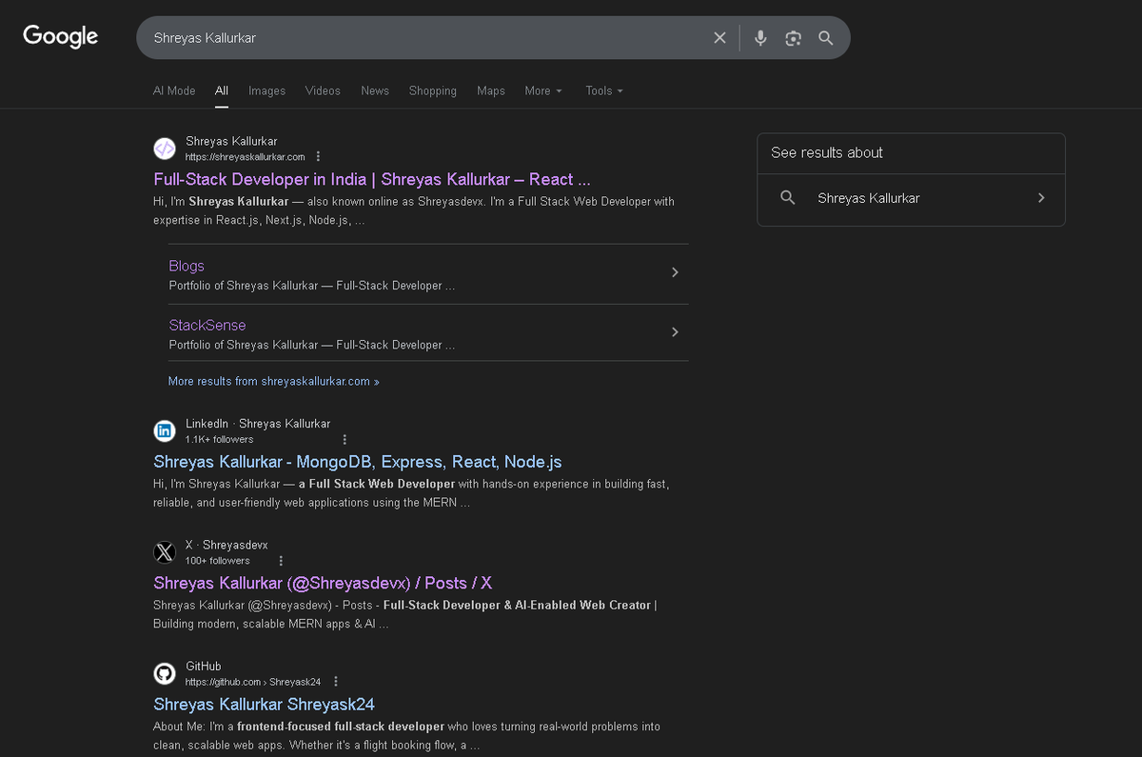
Task: Open more options for X Shreyasdevx result
Action: [281, 561]
